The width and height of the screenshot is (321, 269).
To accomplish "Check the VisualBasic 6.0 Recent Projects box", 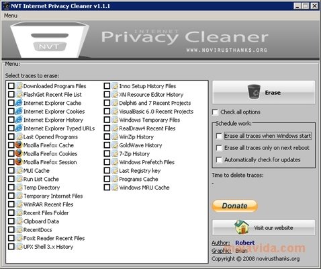I will pyautogui.click(x=107, y=112).
